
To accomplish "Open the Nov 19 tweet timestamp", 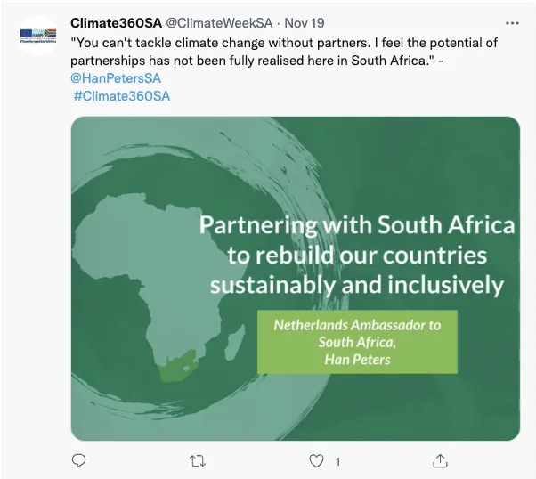I will pos(305,22).
